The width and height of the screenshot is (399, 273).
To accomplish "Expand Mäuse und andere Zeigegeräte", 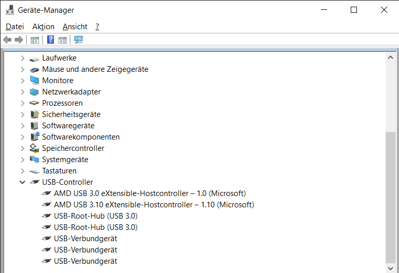I will [x=23, y=69].
